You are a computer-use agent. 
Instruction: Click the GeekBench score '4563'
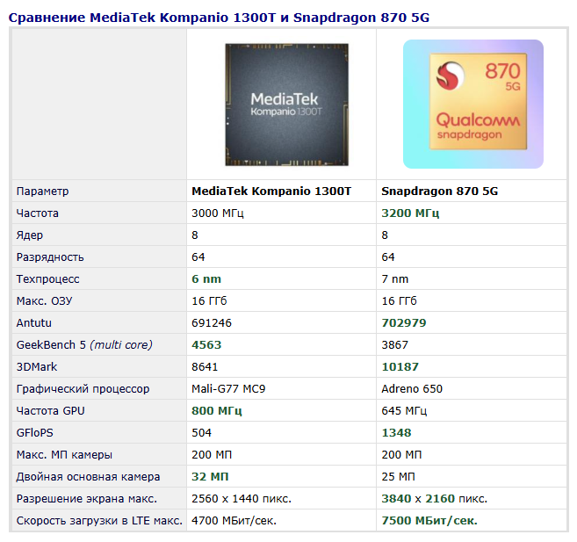coord(206,344)
